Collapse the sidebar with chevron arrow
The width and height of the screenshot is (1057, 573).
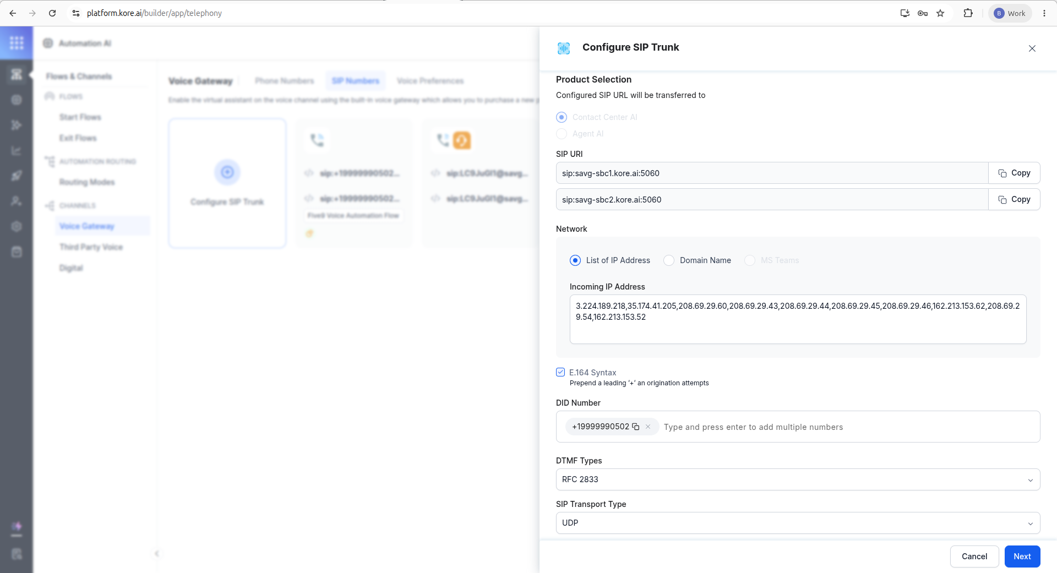157,554
